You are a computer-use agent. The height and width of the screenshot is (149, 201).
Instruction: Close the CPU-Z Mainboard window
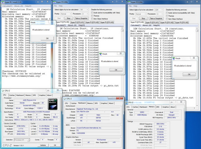119,98
